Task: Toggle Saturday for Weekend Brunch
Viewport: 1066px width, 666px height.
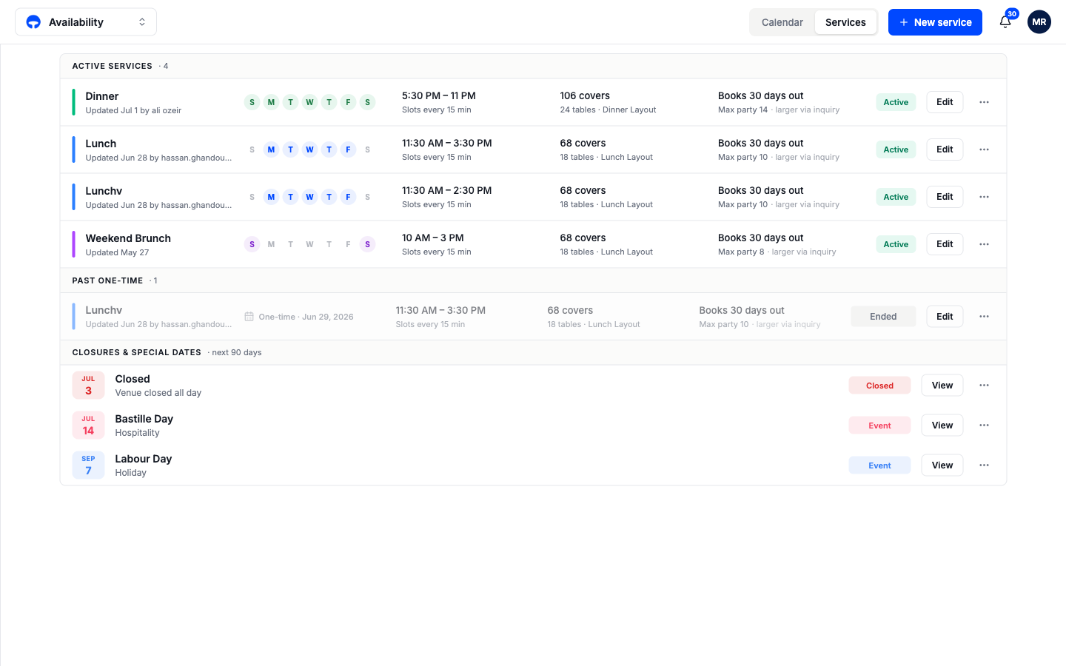Action: pos(367,244)
